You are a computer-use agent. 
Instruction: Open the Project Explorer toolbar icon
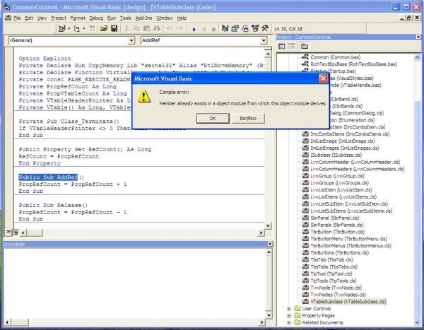tap(225, 28)
